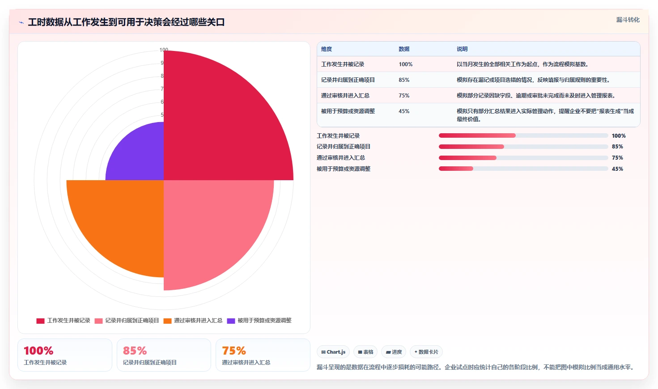The height and width of the screenshot is (389, 658).
Task: Toggle legend swatch for 记录并归属到正确项目
Action: click(x=98, y=321)
